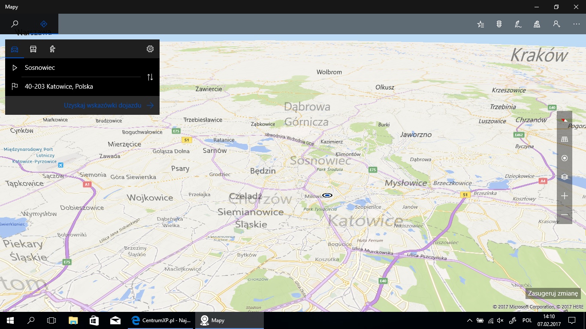Zoom out using minus button
This screenshot has width=586, height=329.
pos(565,215)
